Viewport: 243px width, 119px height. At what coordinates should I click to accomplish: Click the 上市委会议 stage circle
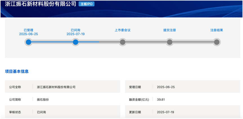pos(122,42)
